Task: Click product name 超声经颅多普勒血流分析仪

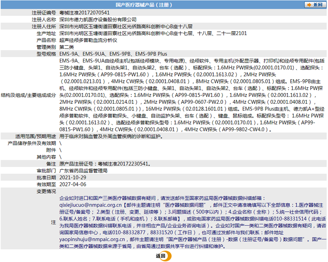Action: (88, 41)
